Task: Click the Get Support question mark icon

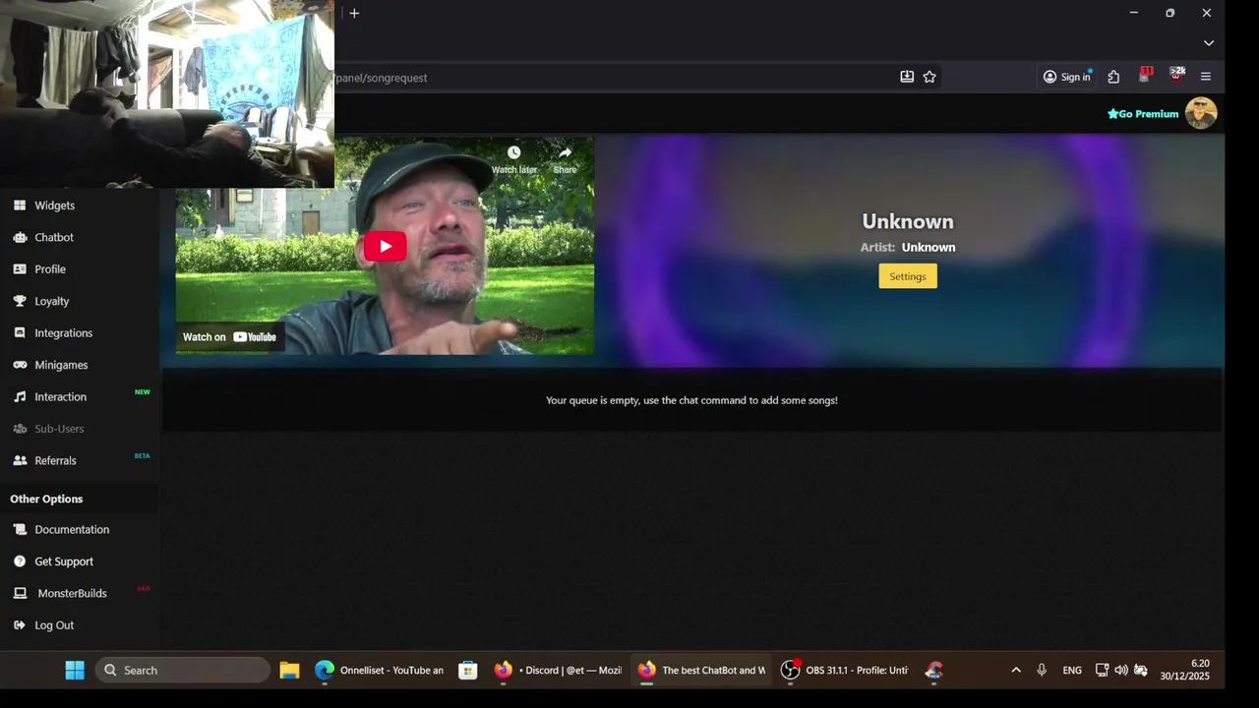Action: click(x=20, y=561)
